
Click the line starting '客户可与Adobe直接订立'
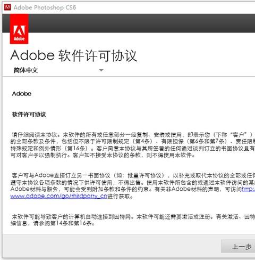[x=133, y=175]
